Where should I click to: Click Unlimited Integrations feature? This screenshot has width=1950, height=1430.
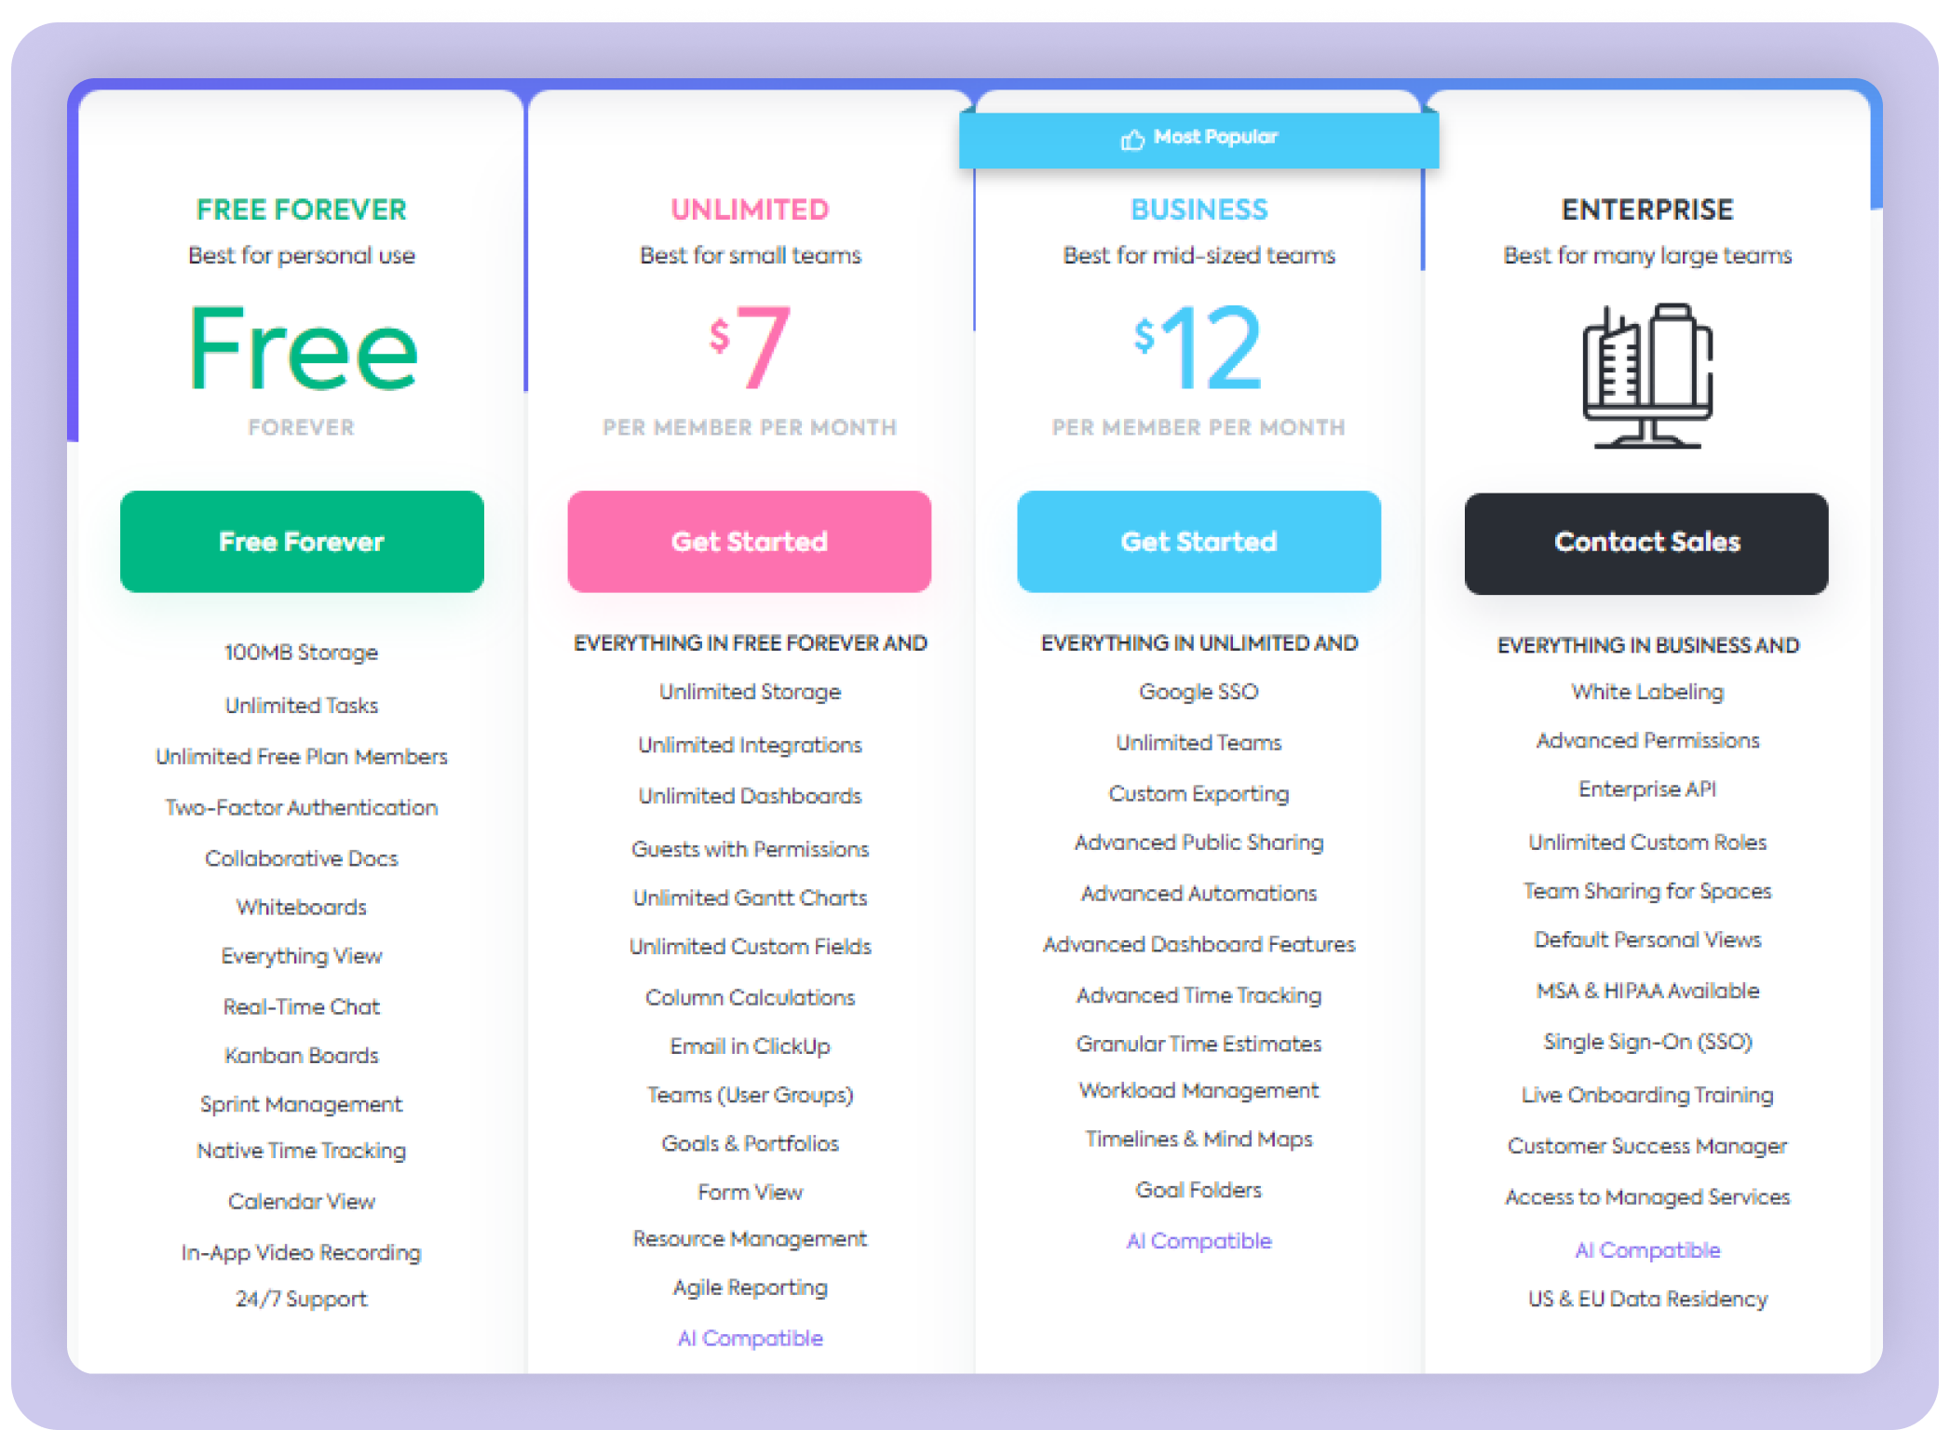pos(751,746)
